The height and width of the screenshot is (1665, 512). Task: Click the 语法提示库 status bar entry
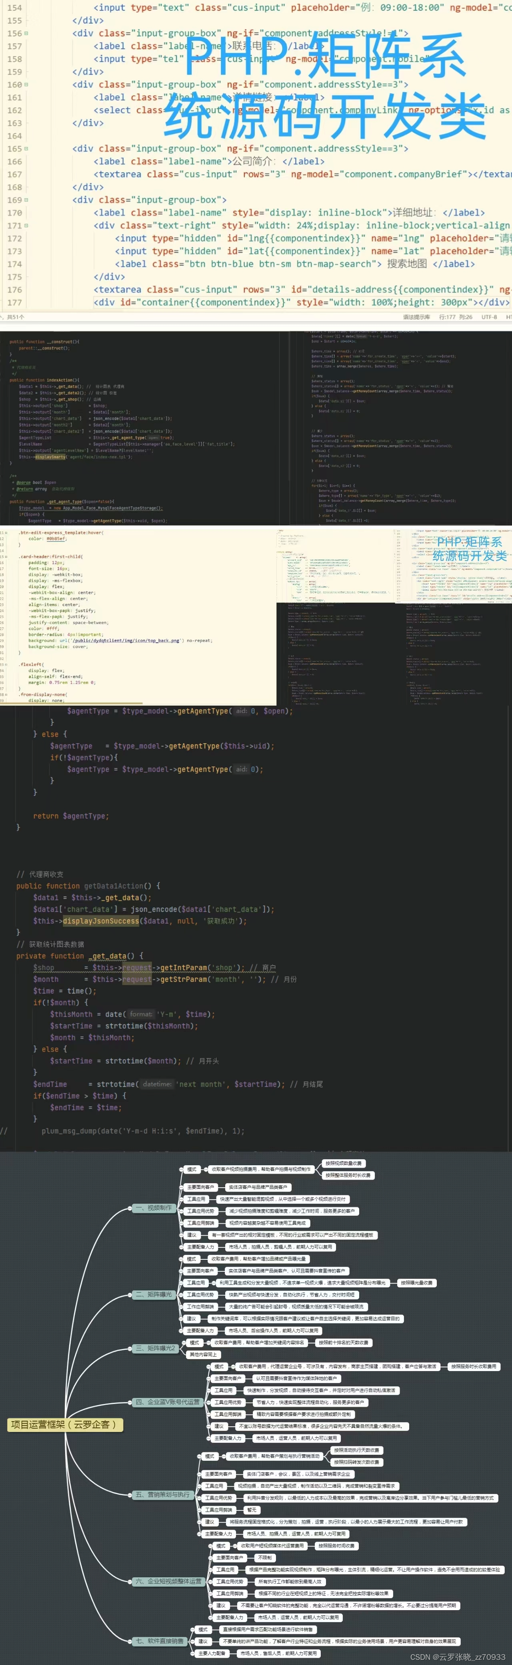416,318
